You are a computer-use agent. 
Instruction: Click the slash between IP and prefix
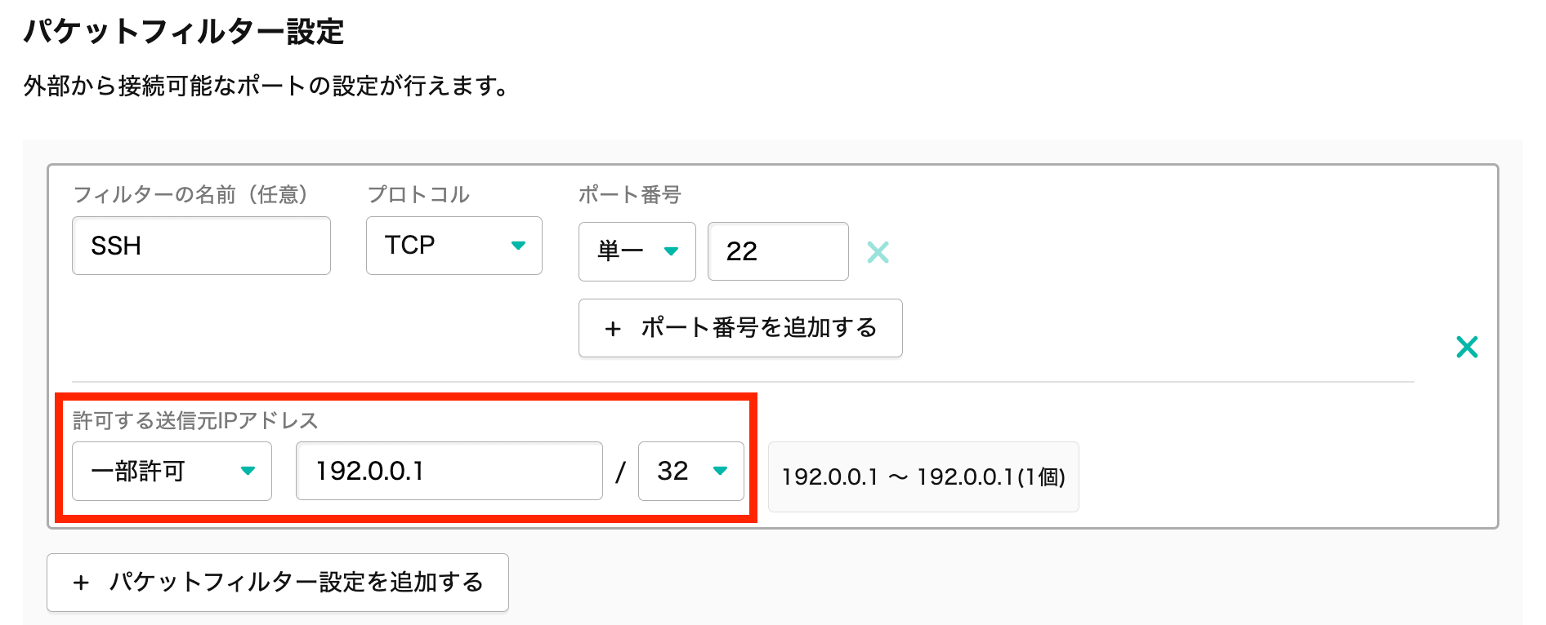tap(620, 472)
